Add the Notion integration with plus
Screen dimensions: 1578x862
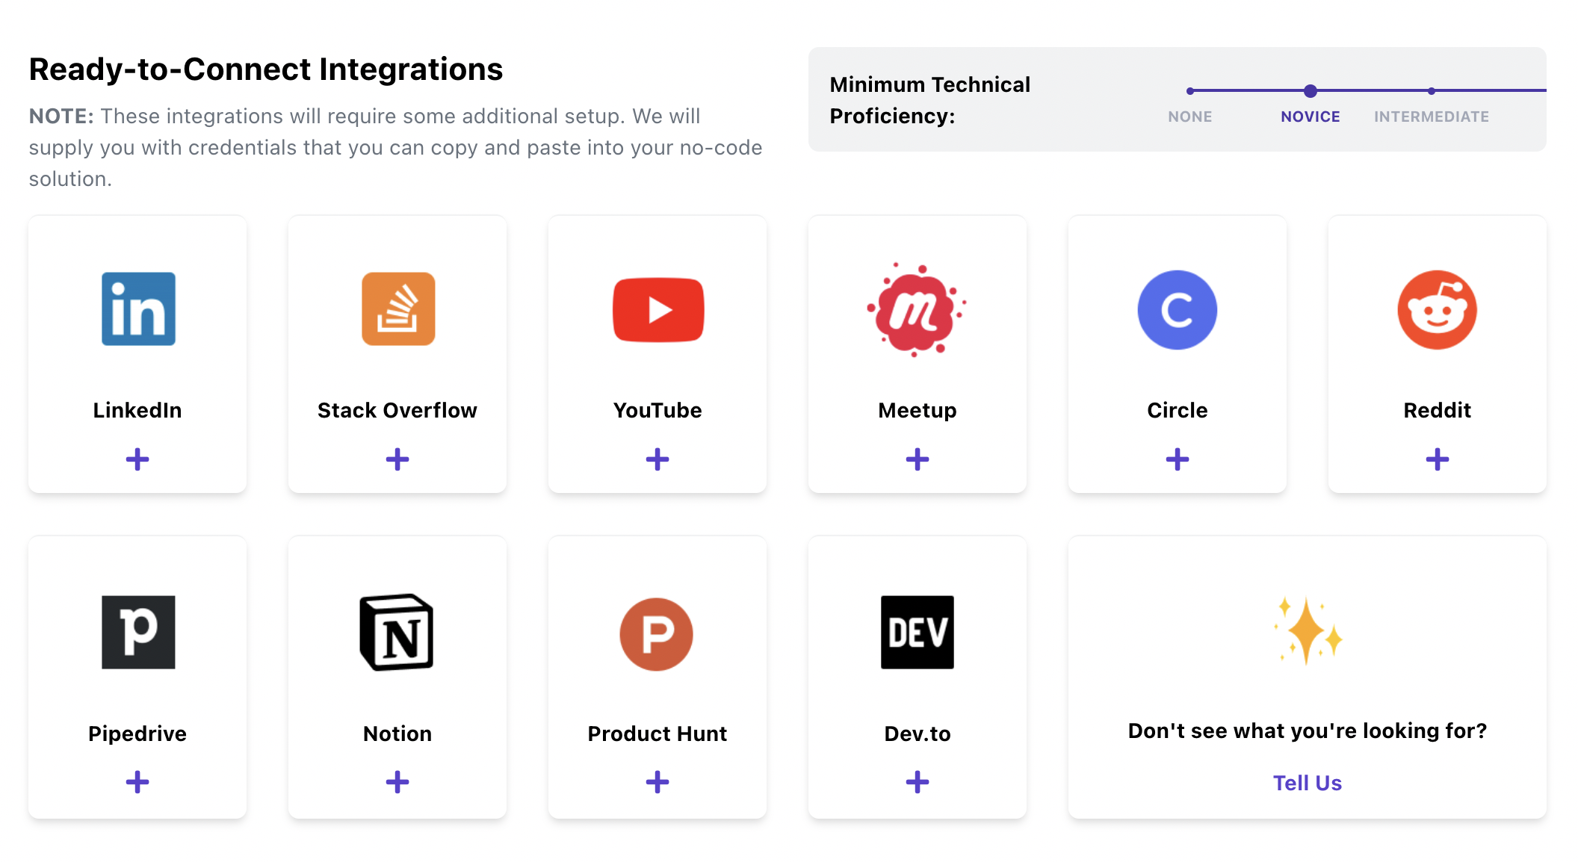(397, 782)
